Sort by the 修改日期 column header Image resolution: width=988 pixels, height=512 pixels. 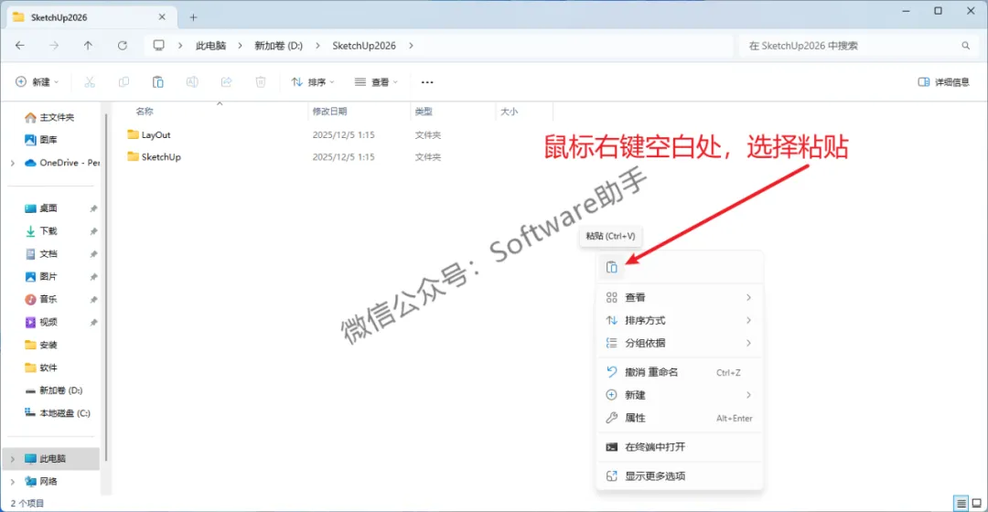329,112
